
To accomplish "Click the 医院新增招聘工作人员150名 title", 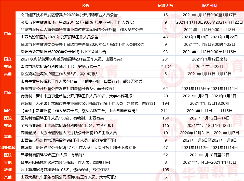I will (63, 118).
